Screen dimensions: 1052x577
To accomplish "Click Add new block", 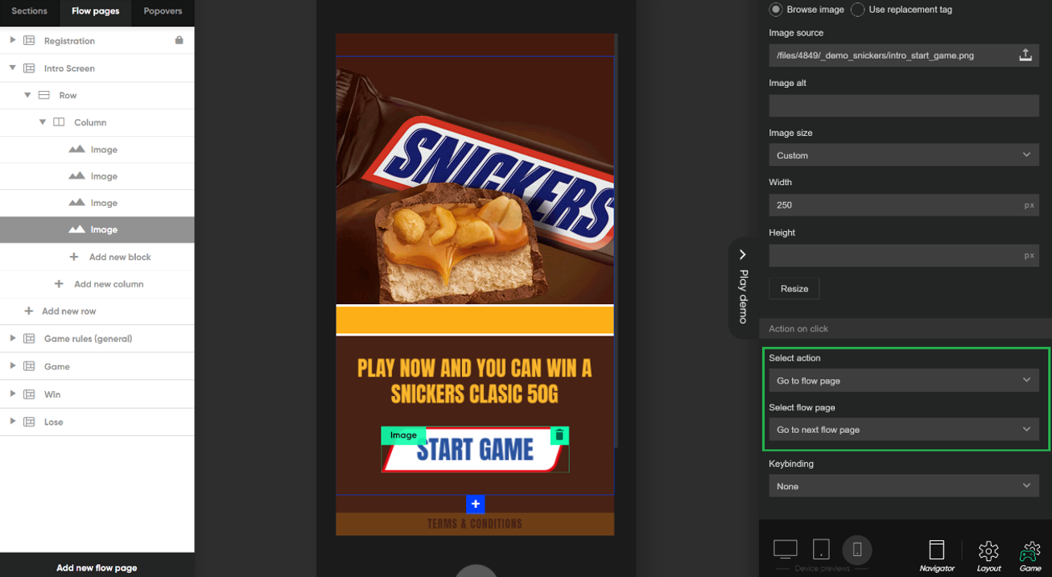I will pos(120,257).
